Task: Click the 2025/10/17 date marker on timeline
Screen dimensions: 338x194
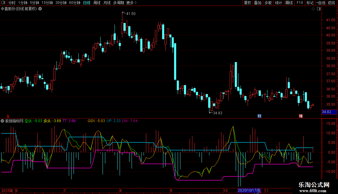Action: pos(249,190)
